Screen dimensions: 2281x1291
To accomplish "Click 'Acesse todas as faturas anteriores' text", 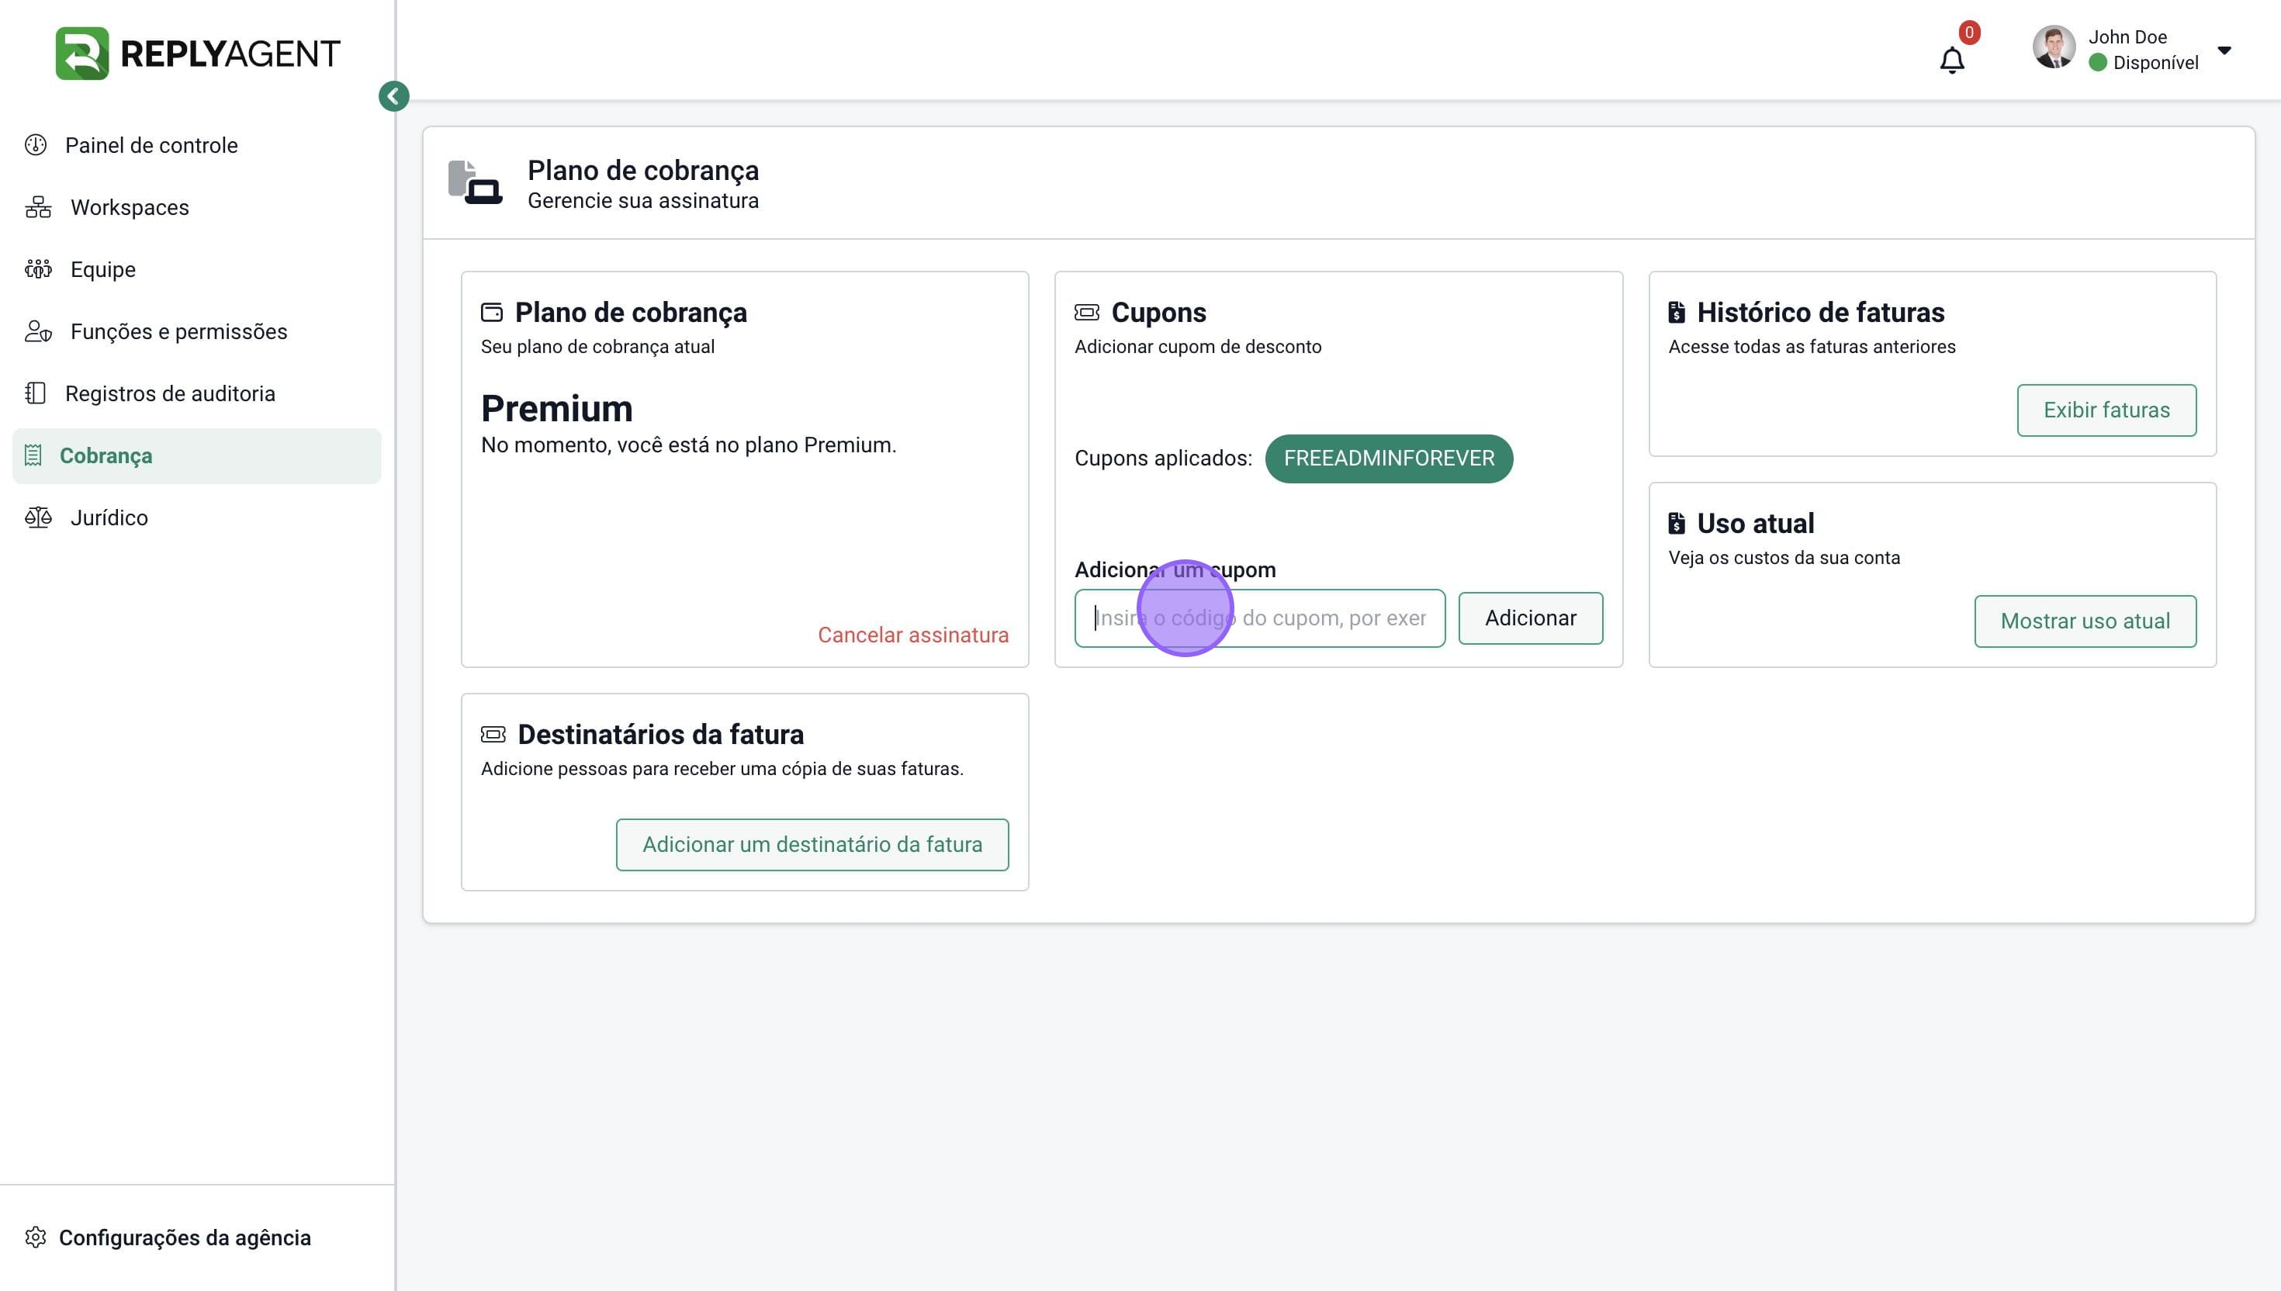I will pos(1811,347).
